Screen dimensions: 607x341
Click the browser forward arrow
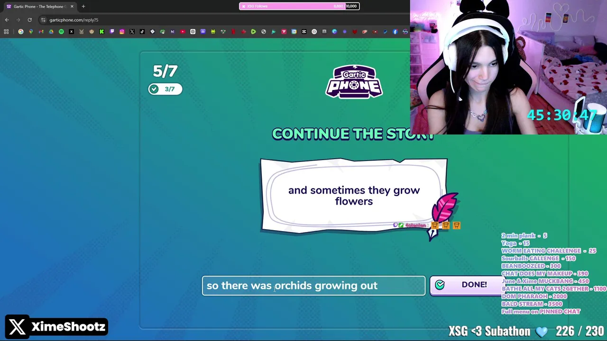point(18,20)
